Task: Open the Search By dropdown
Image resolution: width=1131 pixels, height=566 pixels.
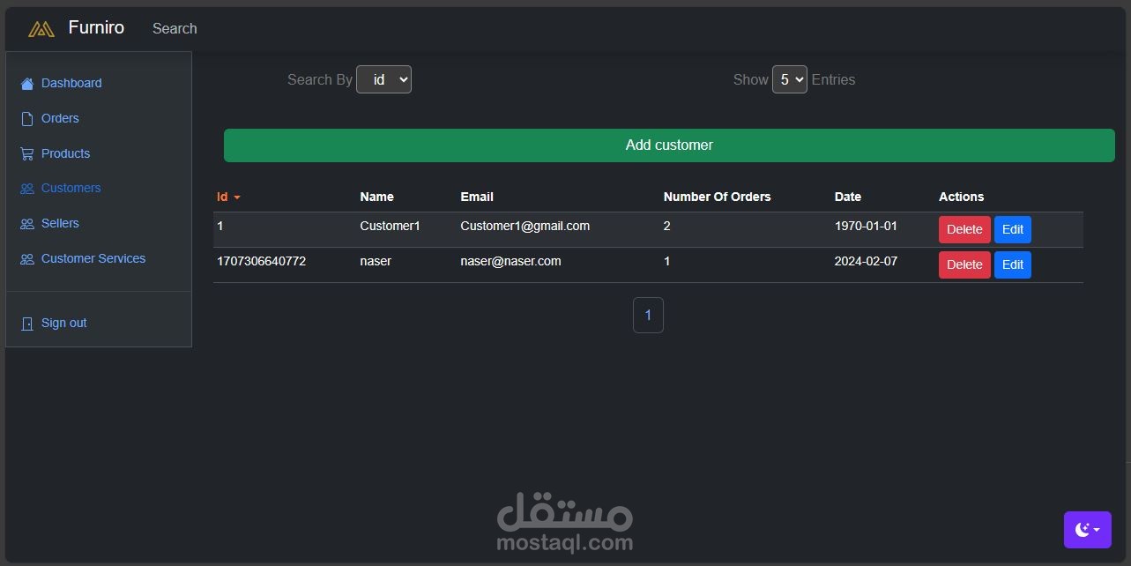Action: (383, 79)
